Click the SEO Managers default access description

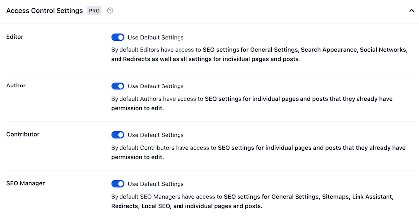point(252,201)
